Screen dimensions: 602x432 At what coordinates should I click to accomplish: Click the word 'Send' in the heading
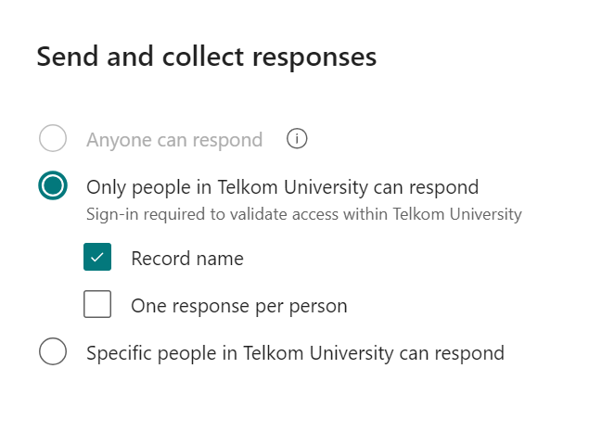coord(68,57)
